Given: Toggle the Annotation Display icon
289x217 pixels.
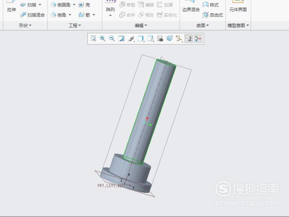Looking at the screenshot, I should (x=188, y=38).
